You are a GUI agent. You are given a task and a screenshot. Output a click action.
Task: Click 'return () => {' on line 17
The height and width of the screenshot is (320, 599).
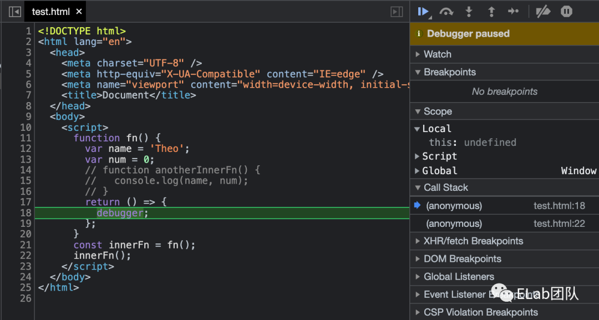point(126,202)
